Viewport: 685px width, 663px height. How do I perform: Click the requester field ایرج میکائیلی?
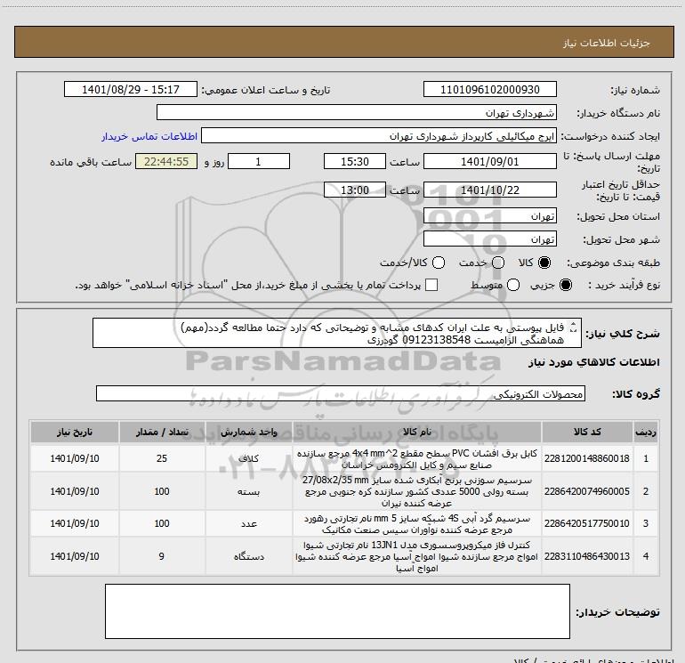[379, 136]
